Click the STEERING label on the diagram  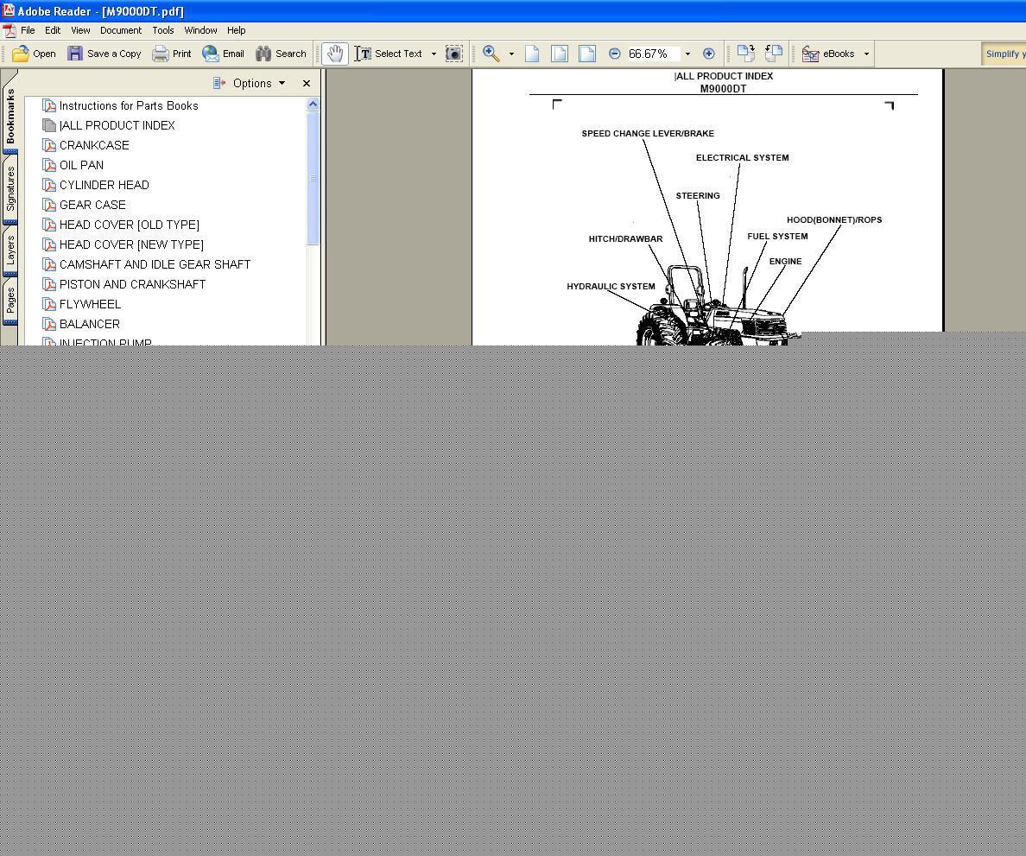pyautogui.click(x=698, y=196)
